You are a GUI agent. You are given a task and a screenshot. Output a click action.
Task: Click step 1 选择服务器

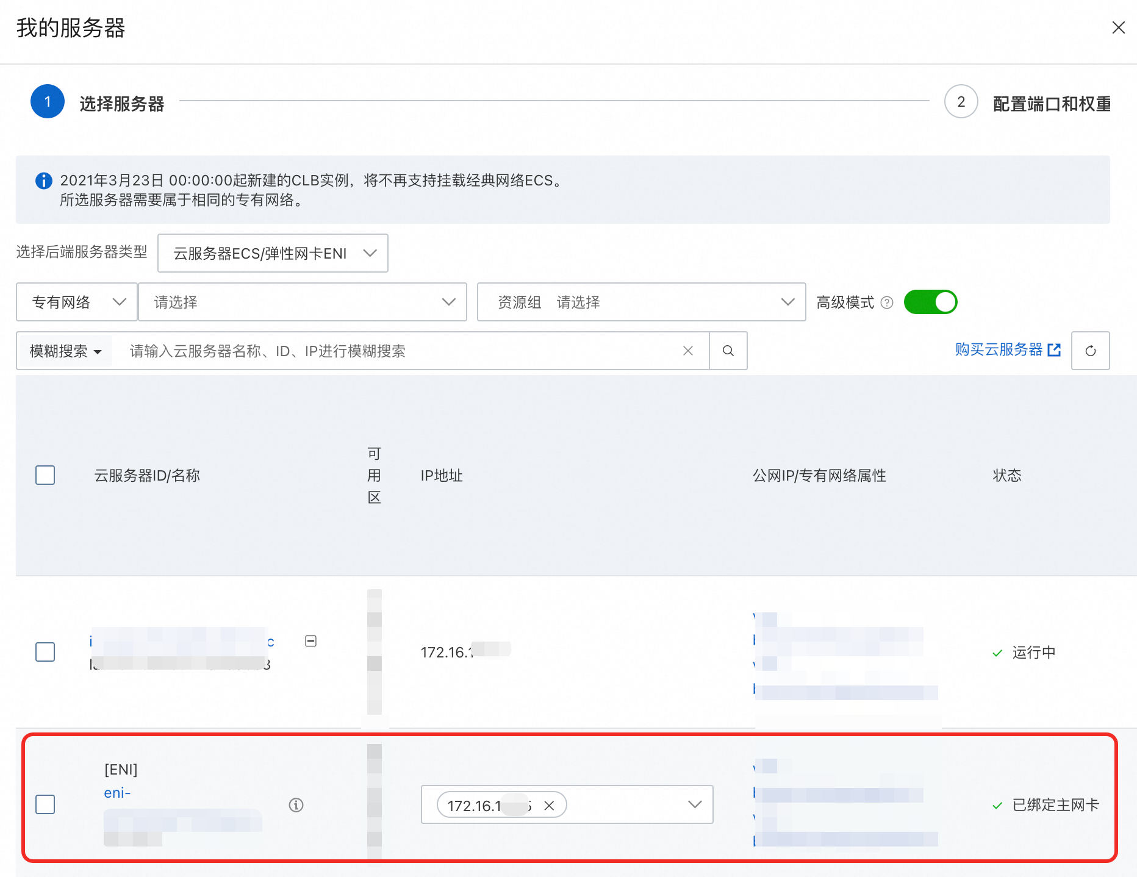(98, 102)
